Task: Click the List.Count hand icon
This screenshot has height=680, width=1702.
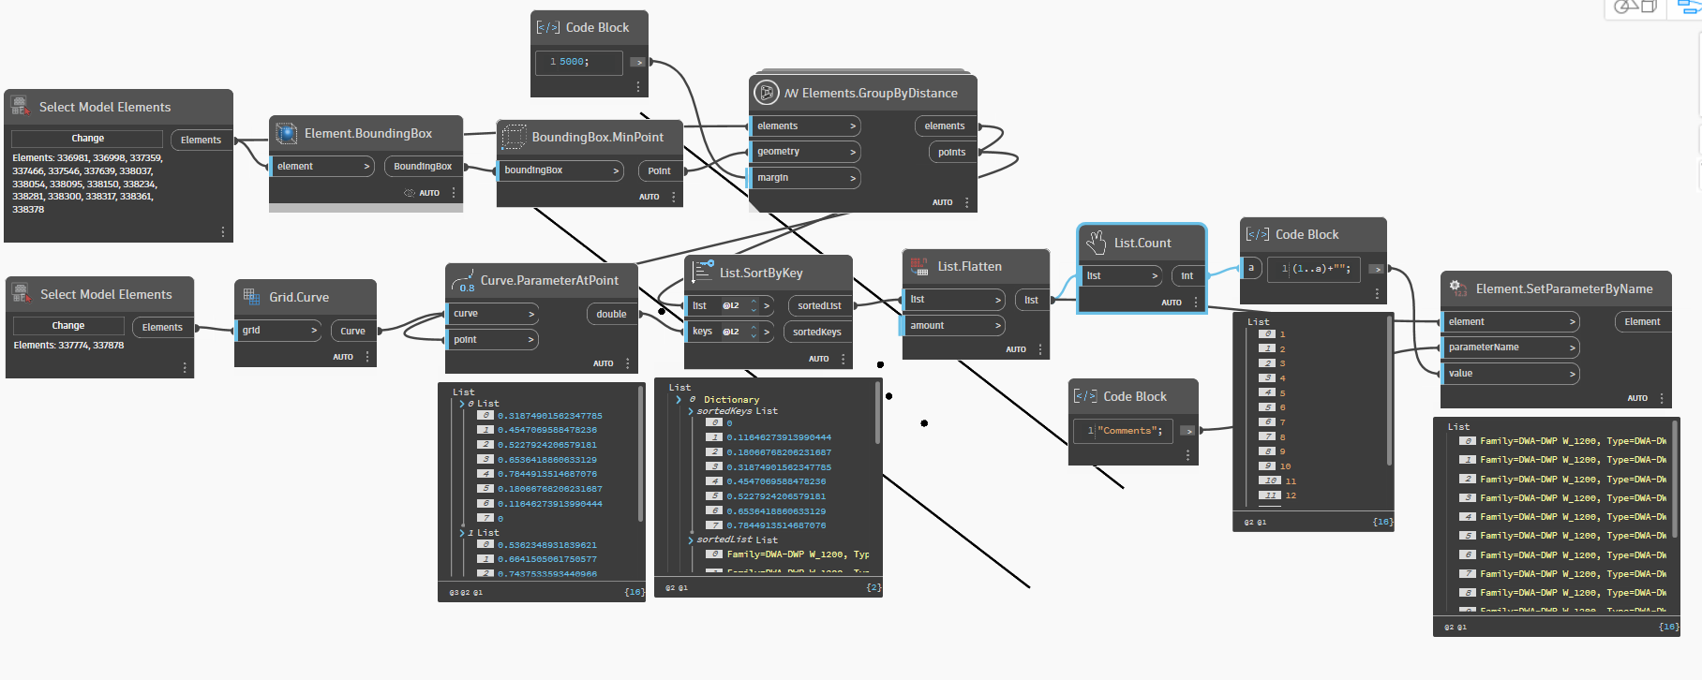Action: 1096,243
